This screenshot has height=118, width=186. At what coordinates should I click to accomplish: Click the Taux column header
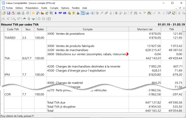point(28,29)
